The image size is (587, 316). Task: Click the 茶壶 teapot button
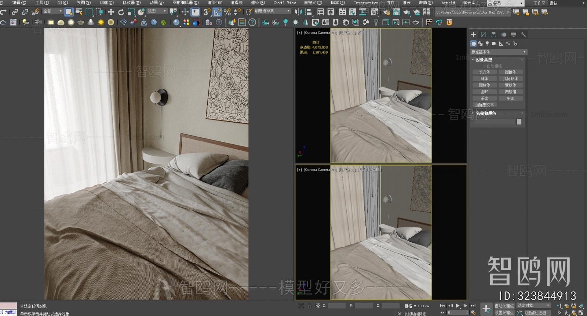click(x=484, y=98)
